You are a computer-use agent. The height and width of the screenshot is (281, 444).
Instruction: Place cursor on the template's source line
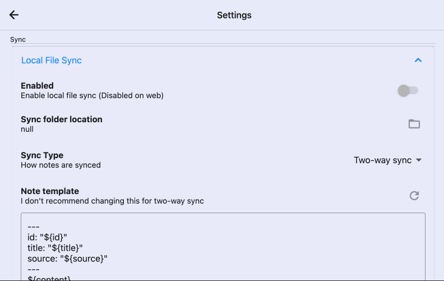pos(67,258)
